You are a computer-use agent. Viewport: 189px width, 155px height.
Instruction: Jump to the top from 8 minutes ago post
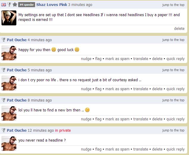coord(173,100)
